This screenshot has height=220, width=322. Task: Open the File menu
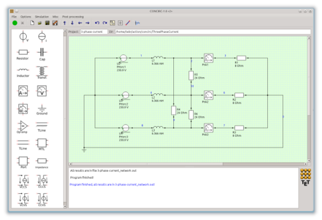pyautogui.click(x=14, y=17)
